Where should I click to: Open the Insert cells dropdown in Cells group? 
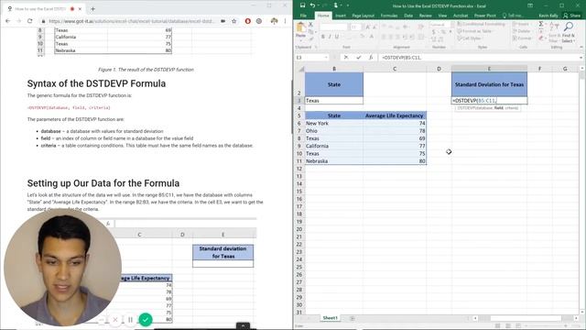522,24
